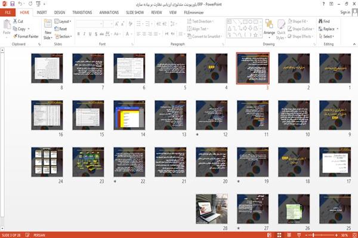Open the Layout dropdown

[x=63, y=21]
